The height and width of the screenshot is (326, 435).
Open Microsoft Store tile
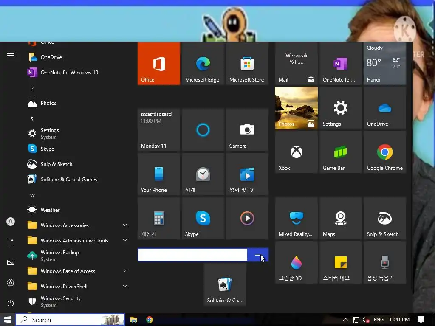pyautogui.click(x=247, y=64)
